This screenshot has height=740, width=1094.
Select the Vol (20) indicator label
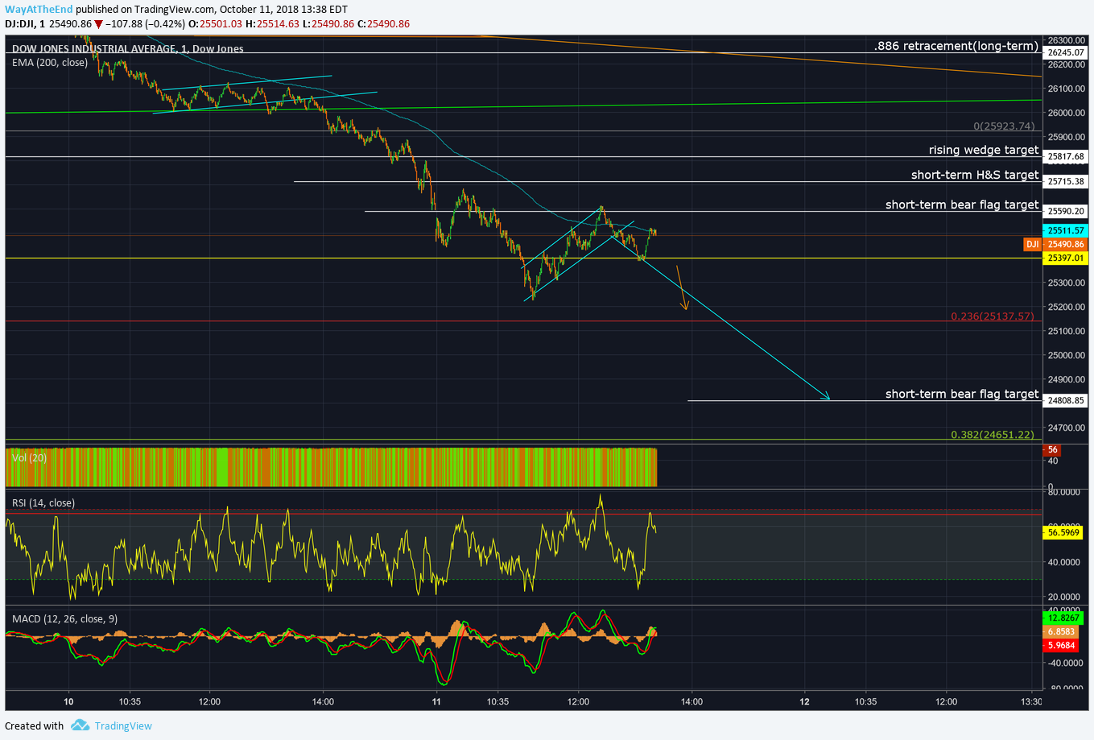coord(29,457)
